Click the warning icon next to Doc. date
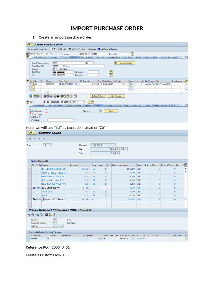Screen dimensions: 214x286 [x=132, y=54]
